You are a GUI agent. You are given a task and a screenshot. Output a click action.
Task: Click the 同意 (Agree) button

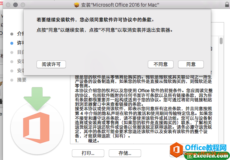pyautogui.click(x=191, y=65)
